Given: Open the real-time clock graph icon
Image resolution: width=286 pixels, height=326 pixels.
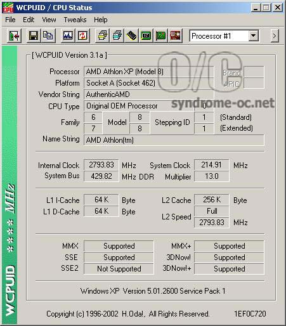Looking at the screenshot, I should click(68, 36).
